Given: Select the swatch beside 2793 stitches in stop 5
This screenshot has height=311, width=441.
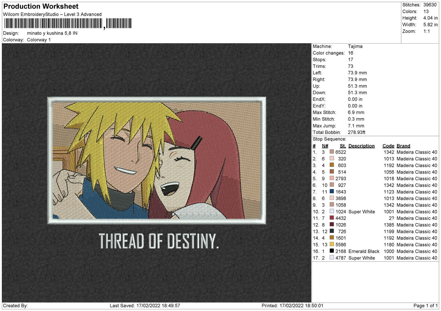Looking at the screenshot, I should (332, 178).
